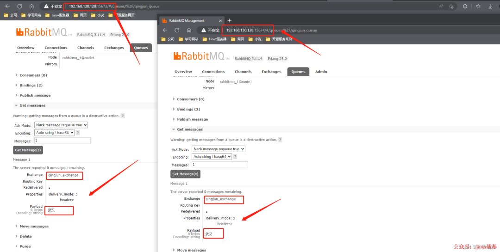500x252 pixels.
Task: Open the 学习网站 bookmark folder in the rear window
Action: (31, 15)
